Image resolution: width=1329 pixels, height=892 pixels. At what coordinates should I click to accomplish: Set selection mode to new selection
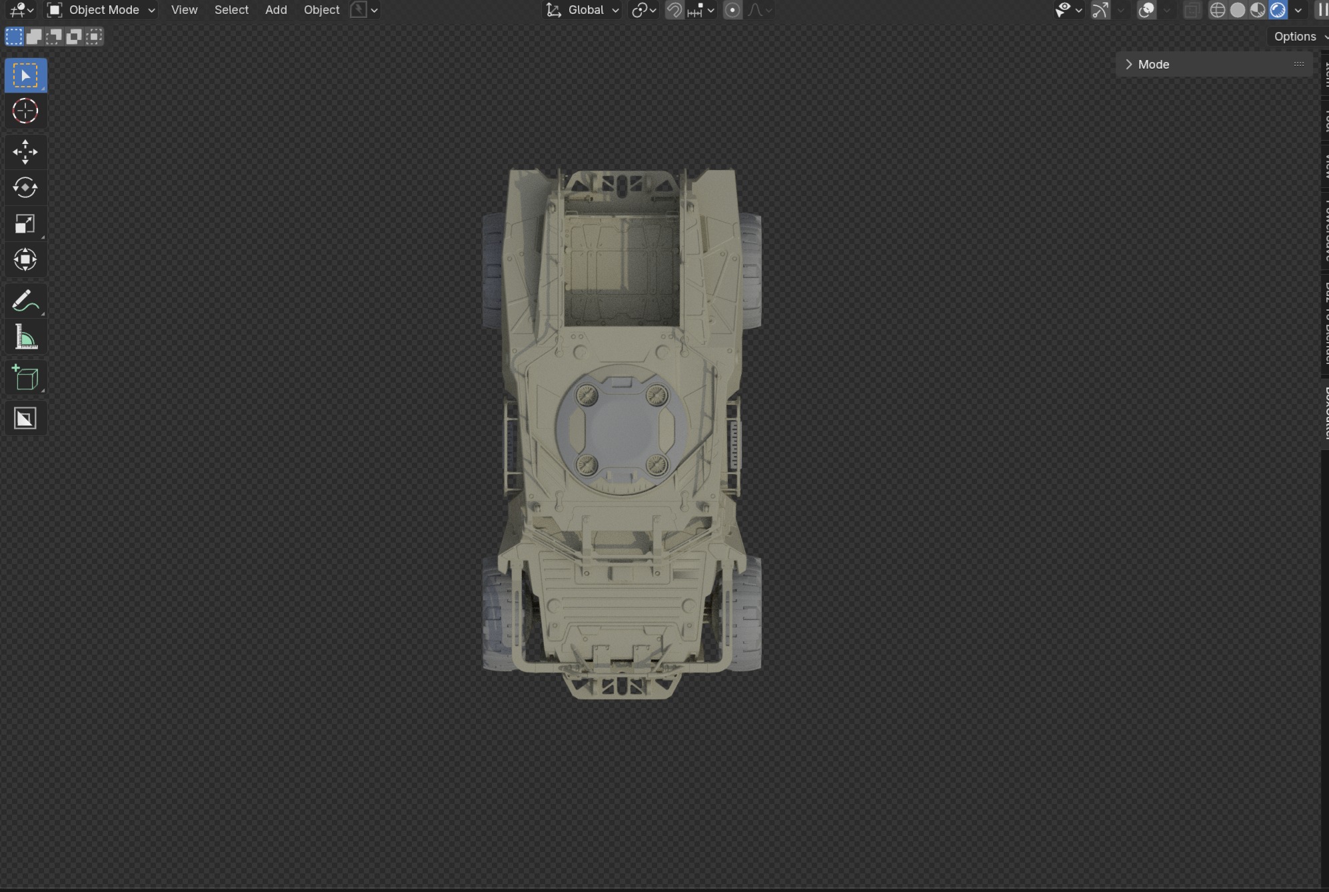click(x=14, y=37)
